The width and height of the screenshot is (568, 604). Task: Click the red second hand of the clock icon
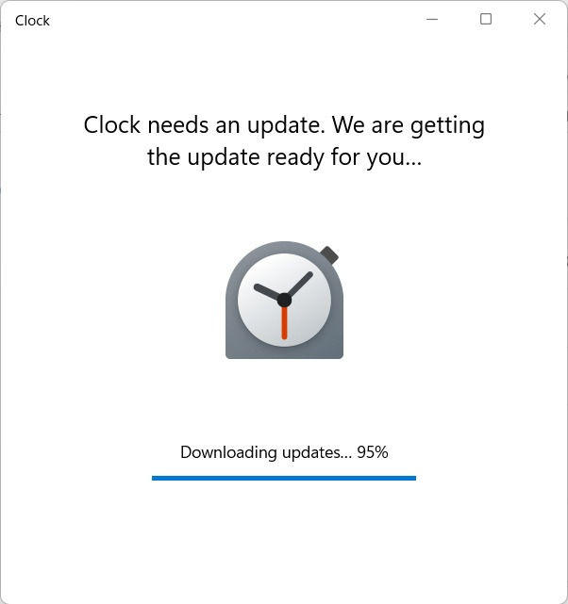[284, 323]
